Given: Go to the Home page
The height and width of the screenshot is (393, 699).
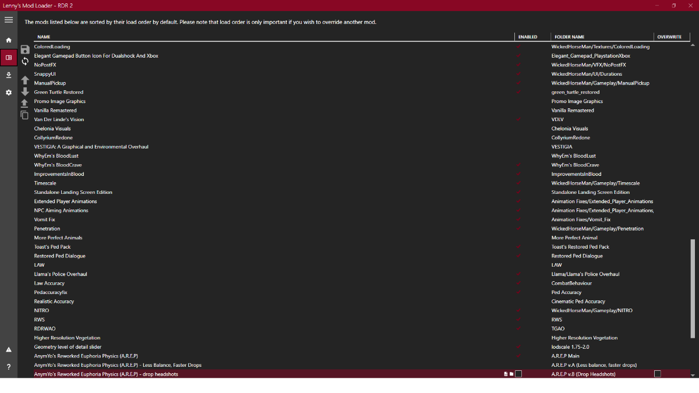Looking at the screenshot, I should 8,40.
